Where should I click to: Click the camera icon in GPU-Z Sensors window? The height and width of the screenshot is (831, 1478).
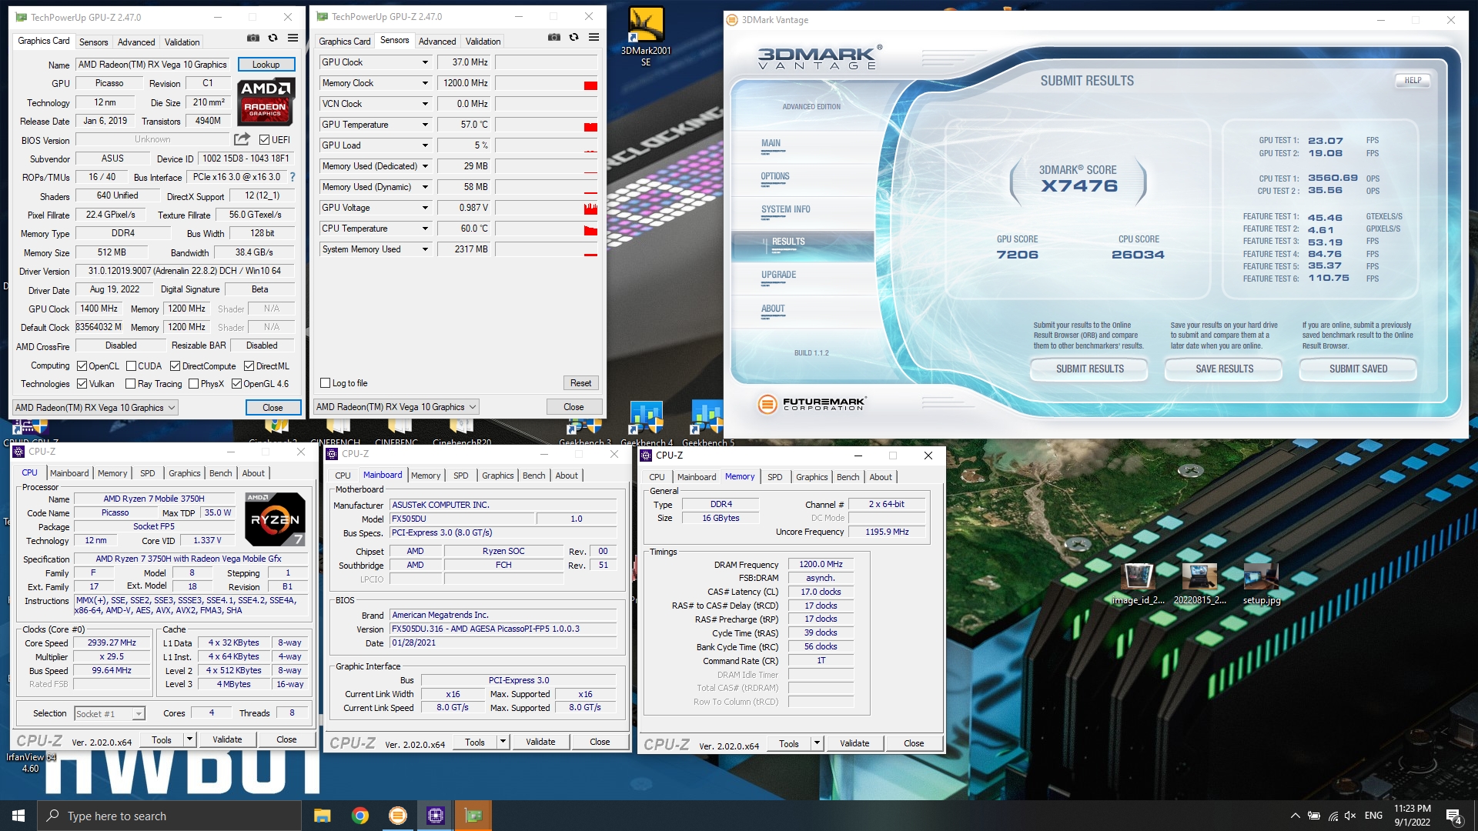coord(553,37)
